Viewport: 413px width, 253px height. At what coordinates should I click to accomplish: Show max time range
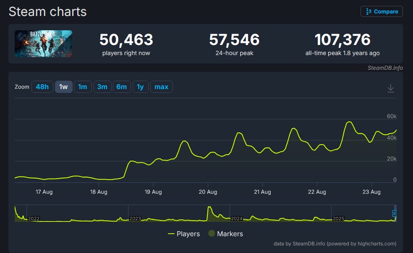(162, 87)
